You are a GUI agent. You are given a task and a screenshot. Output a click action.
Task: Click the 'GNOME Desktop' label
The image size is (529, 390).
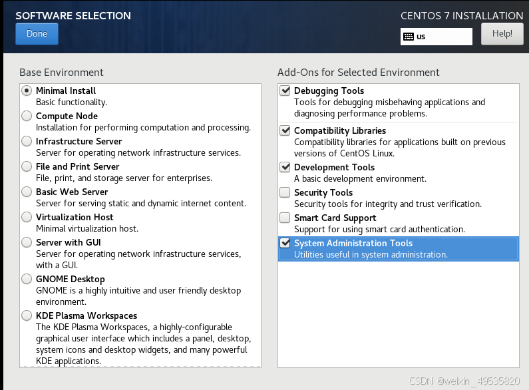[x=71, y=280]
